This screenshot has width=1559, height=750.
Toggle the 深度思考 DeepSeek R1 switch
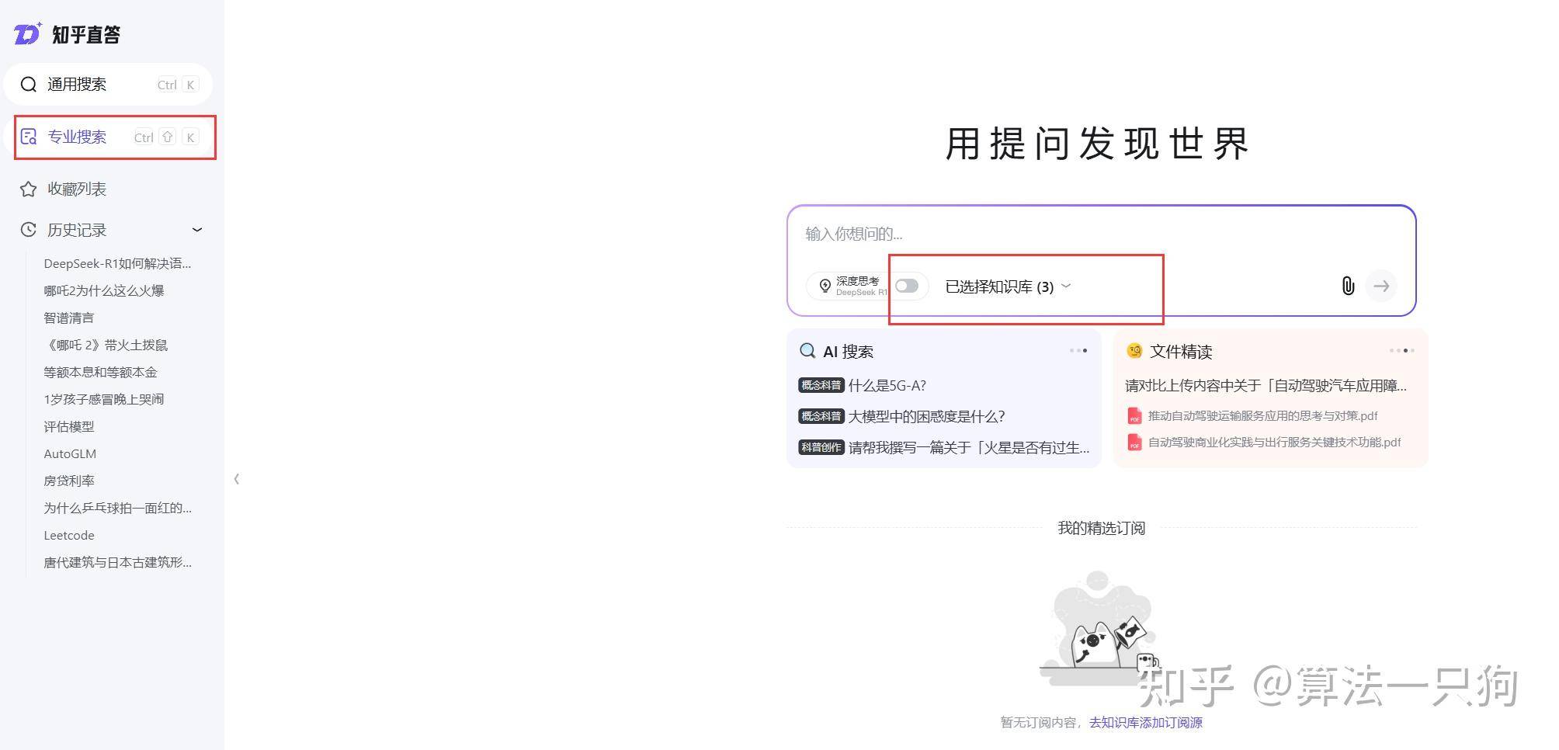[x=906, y=286]
